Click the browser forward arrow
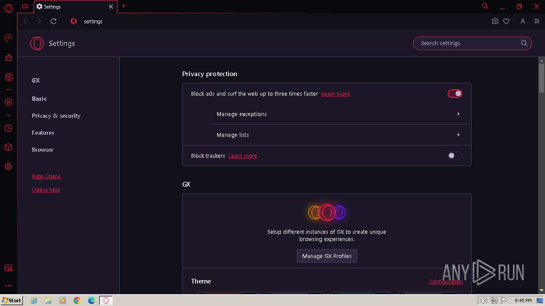This screenshot has height=306, width=545. tap(39, 21)
